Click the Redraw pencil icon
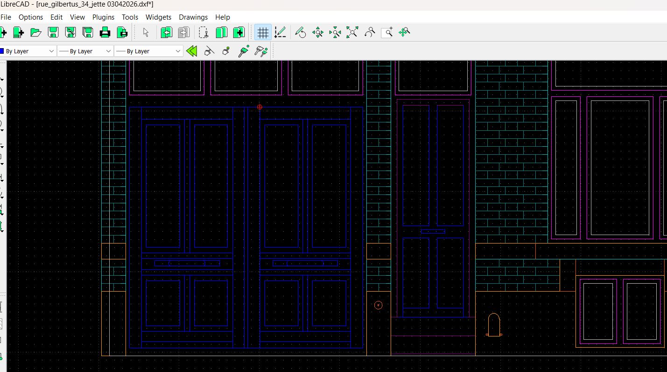667x372 pixels. (301, 32)
